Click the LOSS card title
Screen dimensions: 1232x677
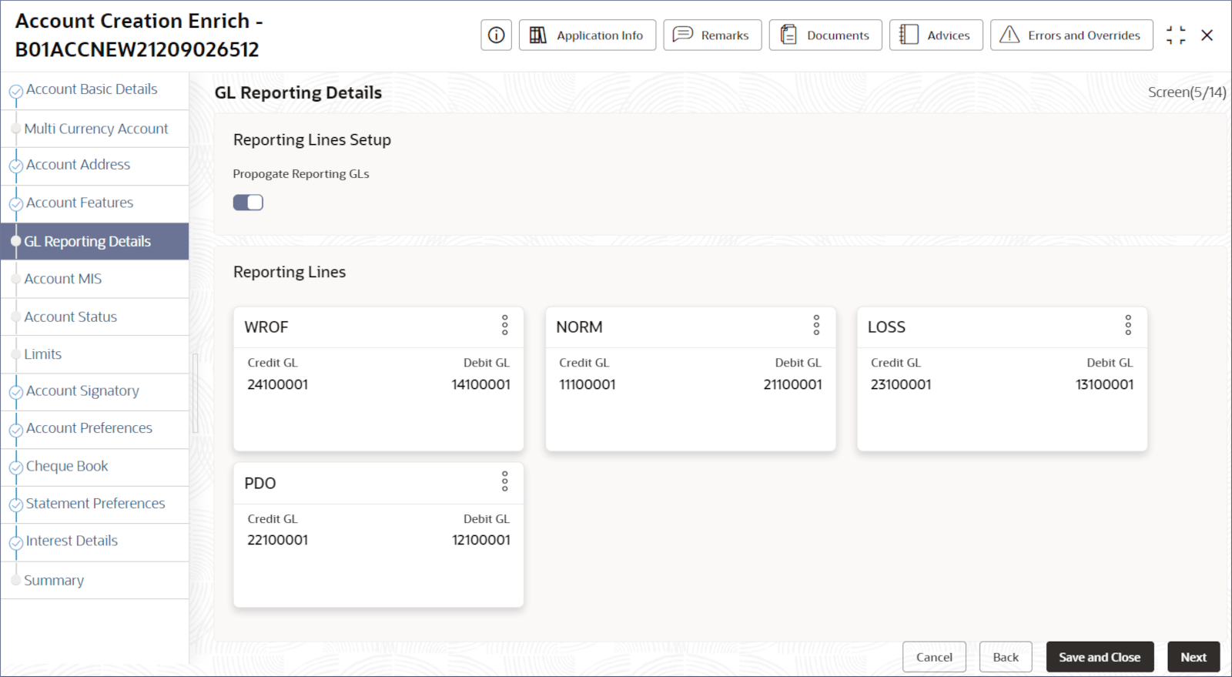pos(886,327)
